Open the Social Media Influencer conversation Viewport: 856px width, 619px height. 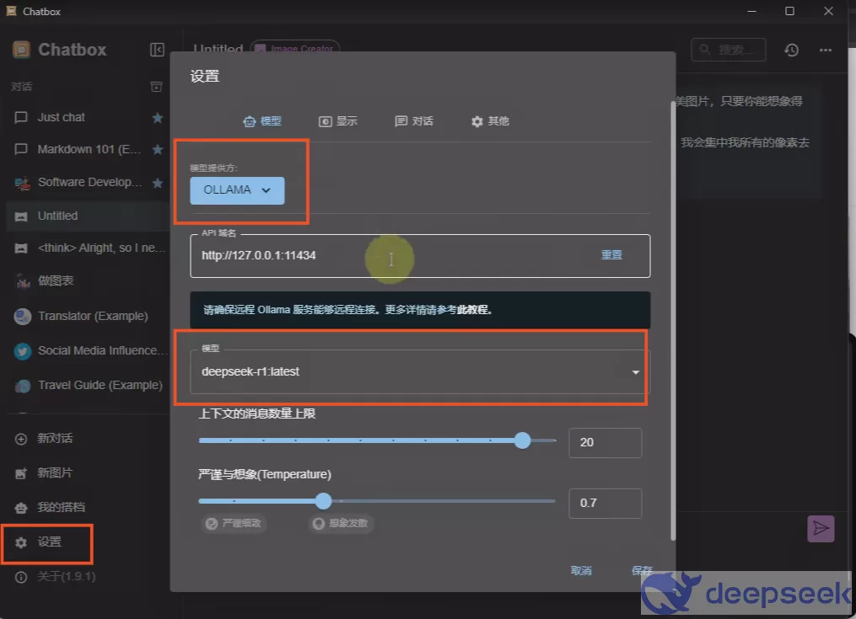[x=88, y=350]
